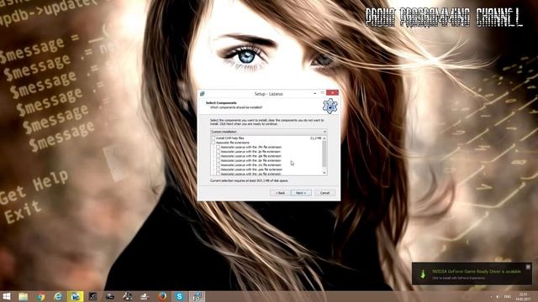Open Skype from the taskbar
538x302 pixels.
pyautogui.click(x=179, y=296)
